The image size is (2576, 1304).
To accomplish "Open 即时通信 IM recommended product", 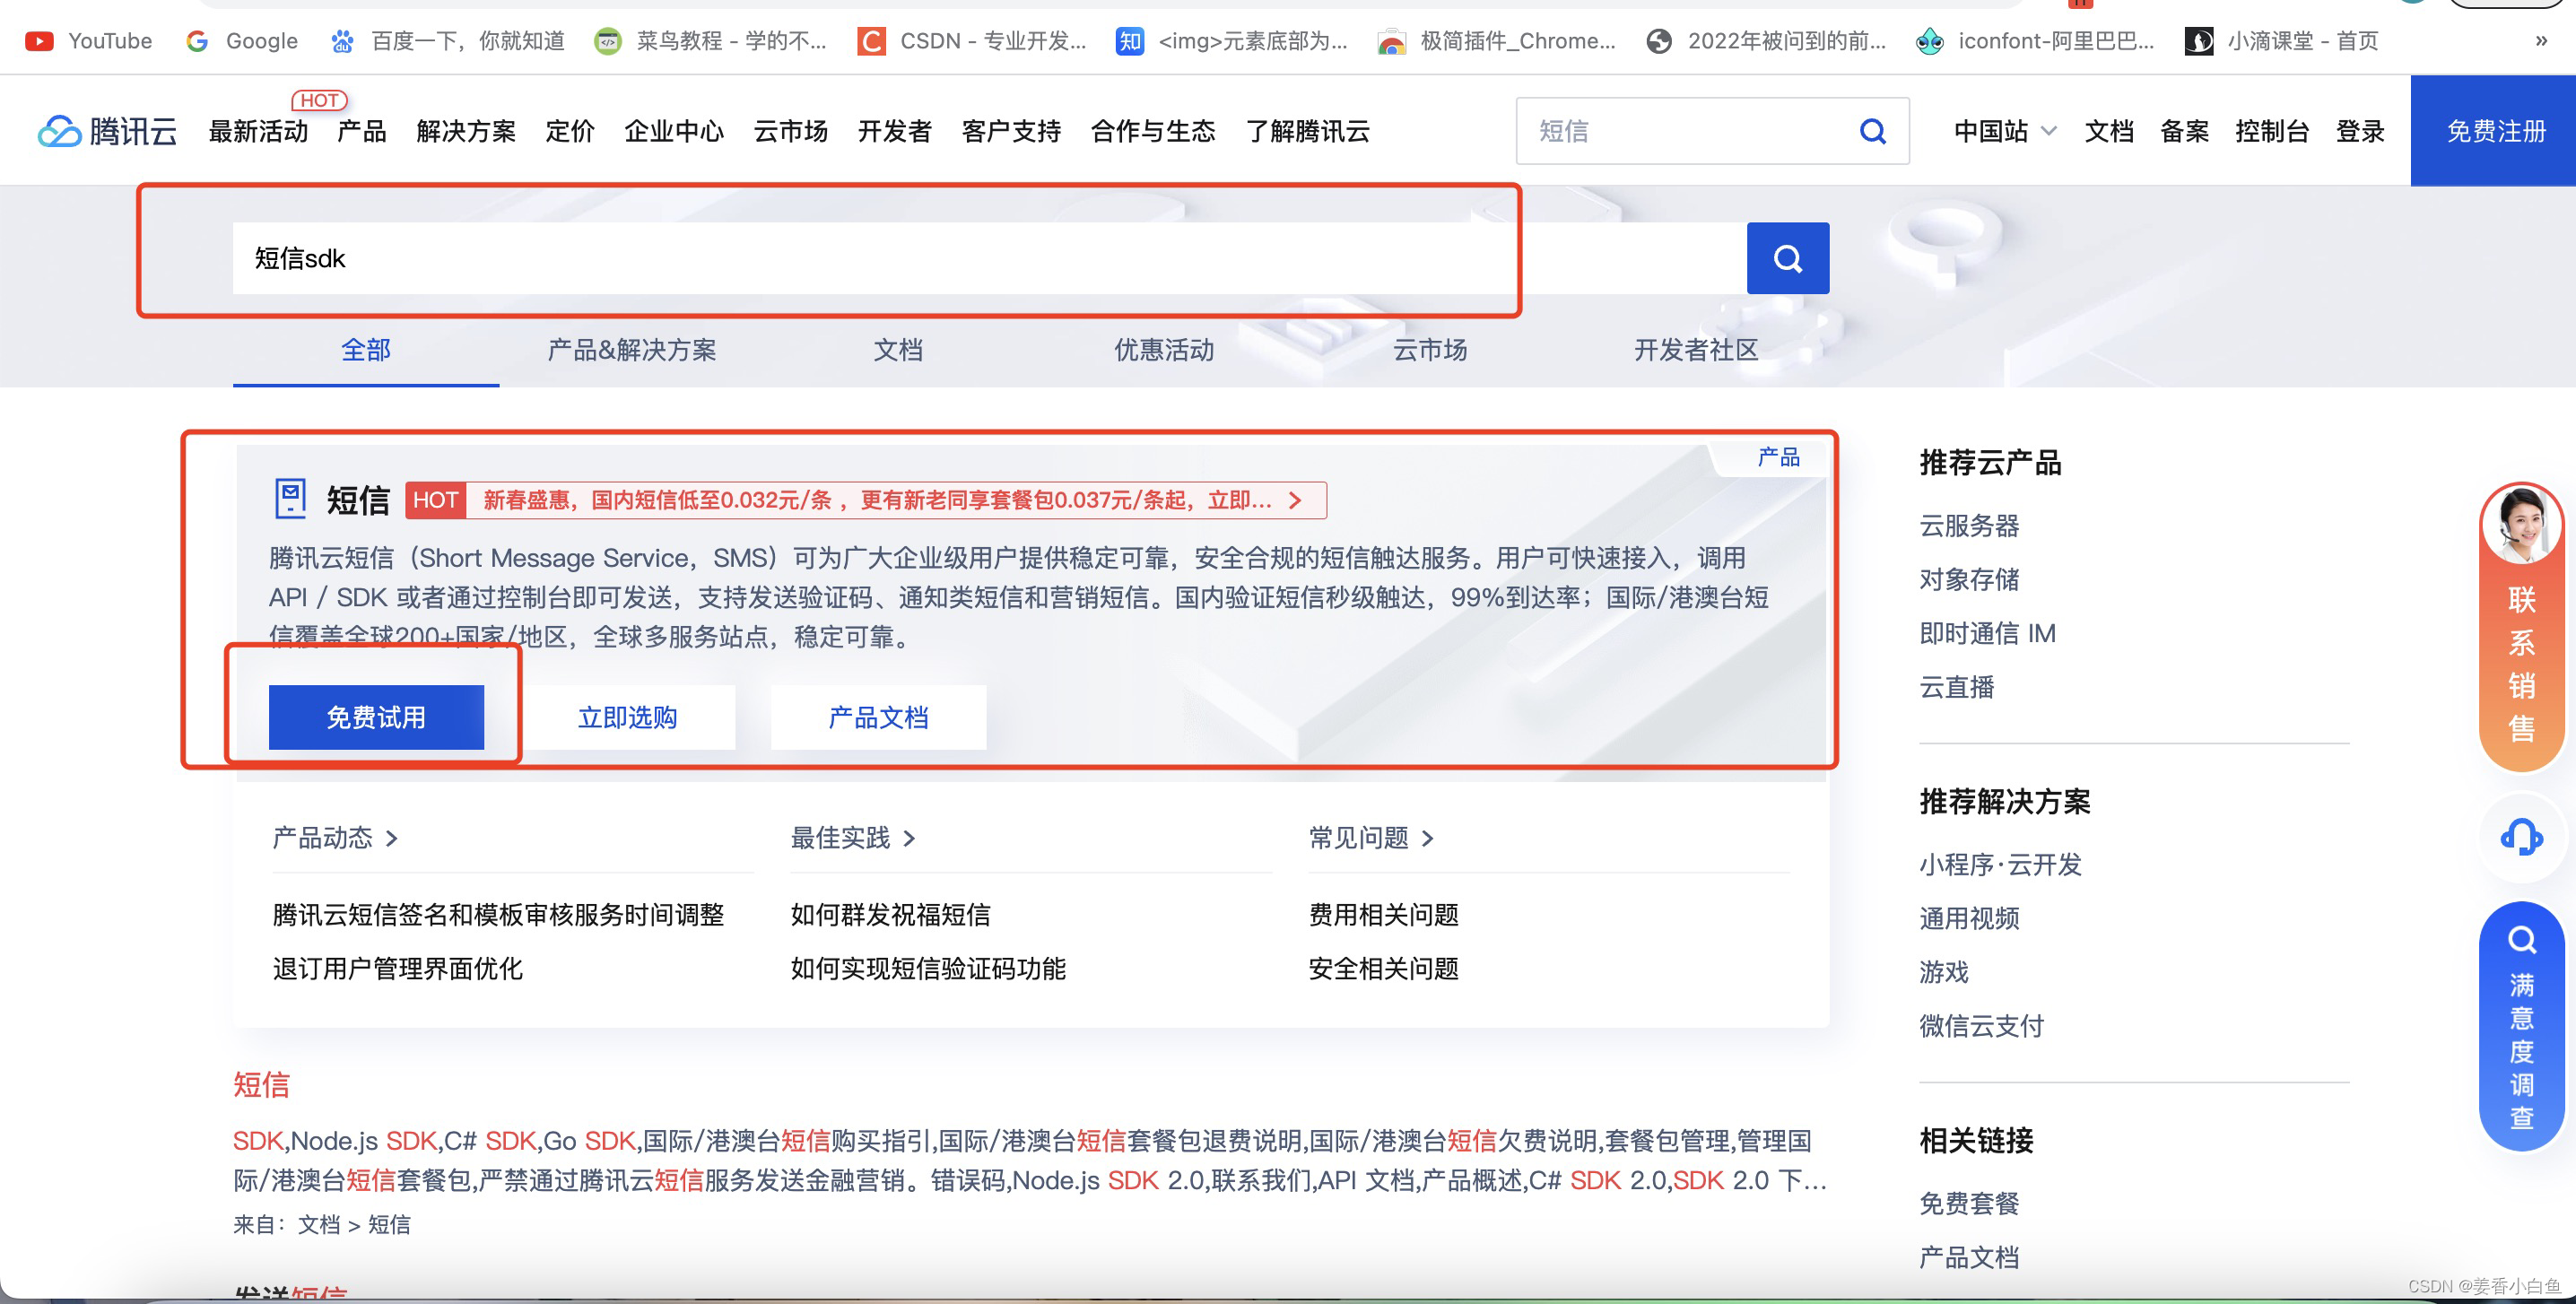I will 1987,634.
